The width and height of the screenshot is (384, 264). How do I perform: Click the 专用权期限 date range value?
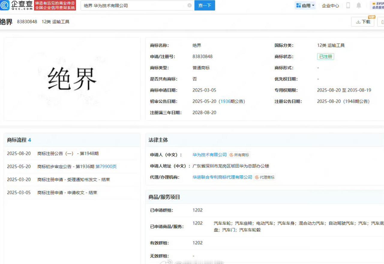[x=344, y=90]
